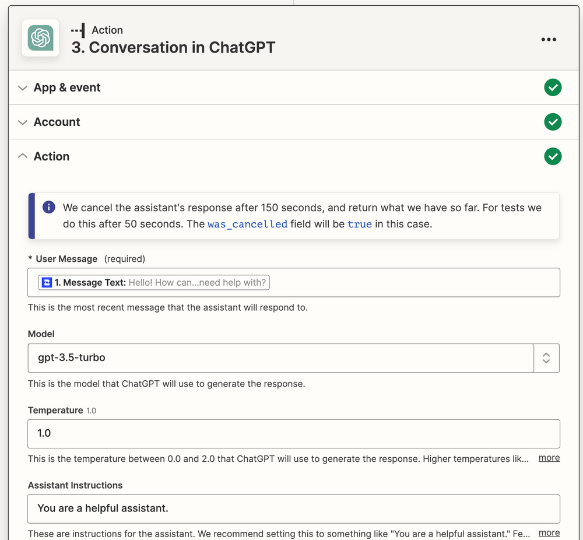Open the three-dot options menu
The image size is (583, 540).
click(549, 39)
